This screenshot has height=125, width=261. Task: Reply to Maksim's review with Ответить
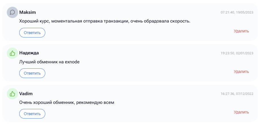click(x=32, y=33)
